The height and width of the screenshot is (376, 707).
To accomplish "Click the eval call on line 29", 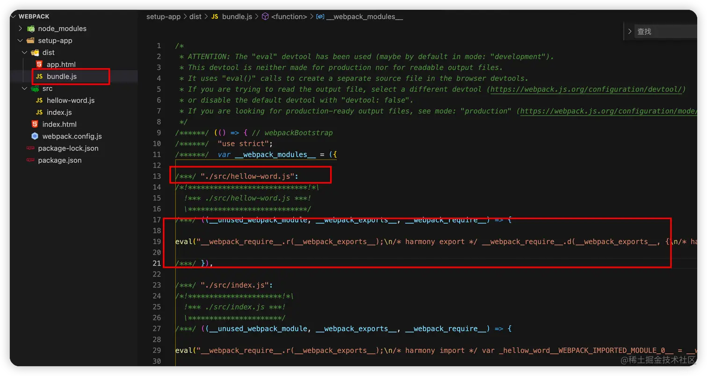I will click(184, 350).
